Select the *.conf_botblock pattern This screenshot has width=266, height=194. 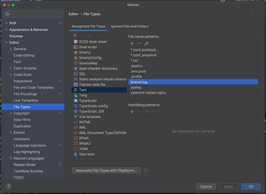tap(193, 50)
